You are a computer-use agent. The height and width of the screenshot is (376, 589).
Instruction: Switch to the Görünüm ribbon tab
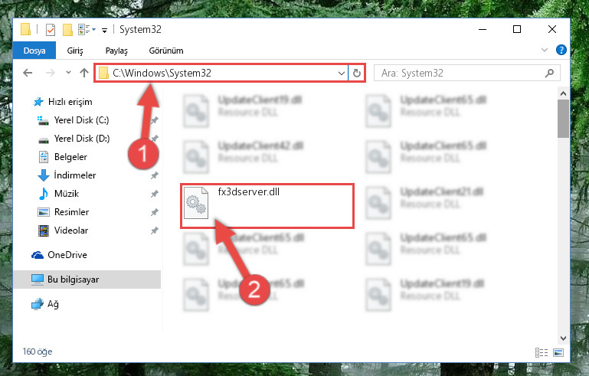[x=166, y=51]
